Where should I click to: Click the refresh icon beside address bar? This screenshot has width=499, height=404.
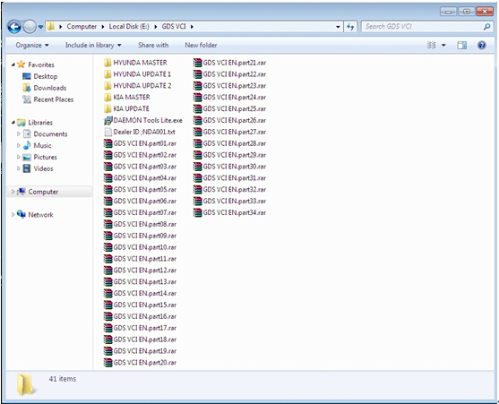coord(350,27)
